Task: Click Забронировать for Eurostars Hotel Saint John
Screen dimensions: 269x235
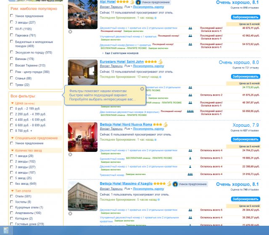Action: [245, 76]
